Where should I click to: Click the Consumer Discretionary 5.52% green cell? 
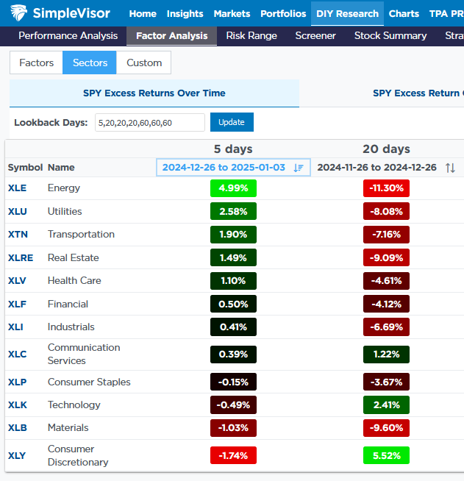coord(386,455)
